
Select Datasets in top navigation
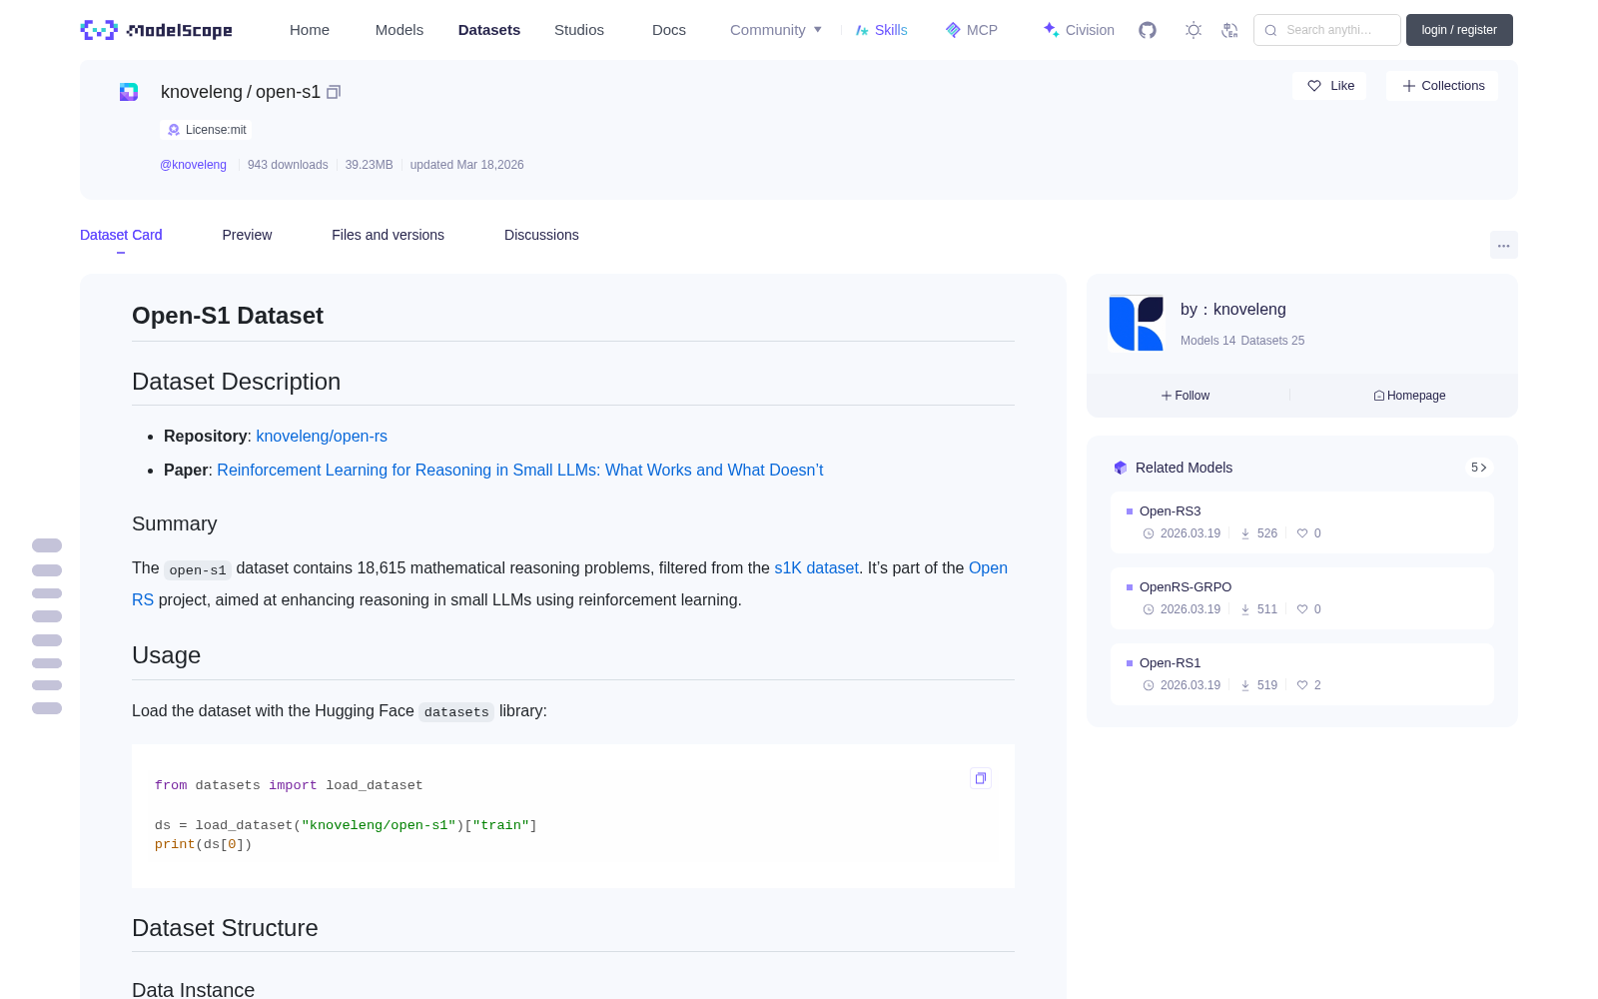click(489, 30)
